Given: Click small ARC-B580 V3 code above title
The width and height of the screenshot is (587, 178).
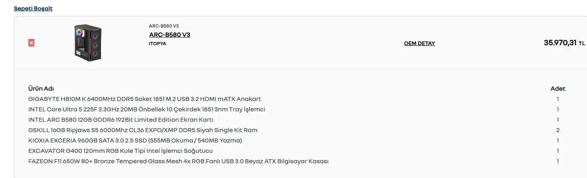Looking at the screenshot, I should pos(164,26).
